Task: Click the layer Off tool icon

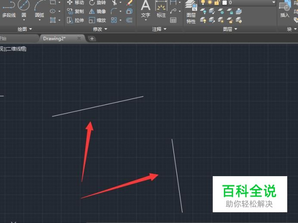Action: tap(203, 11)
